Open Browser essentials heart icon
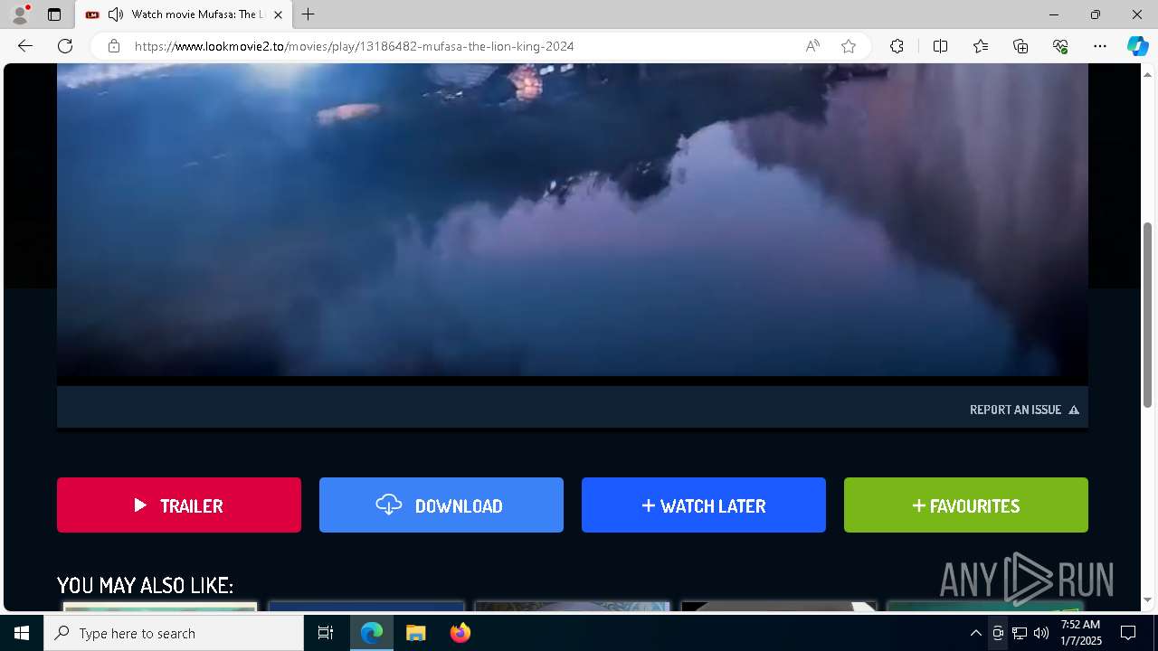 click(1060, 46)
